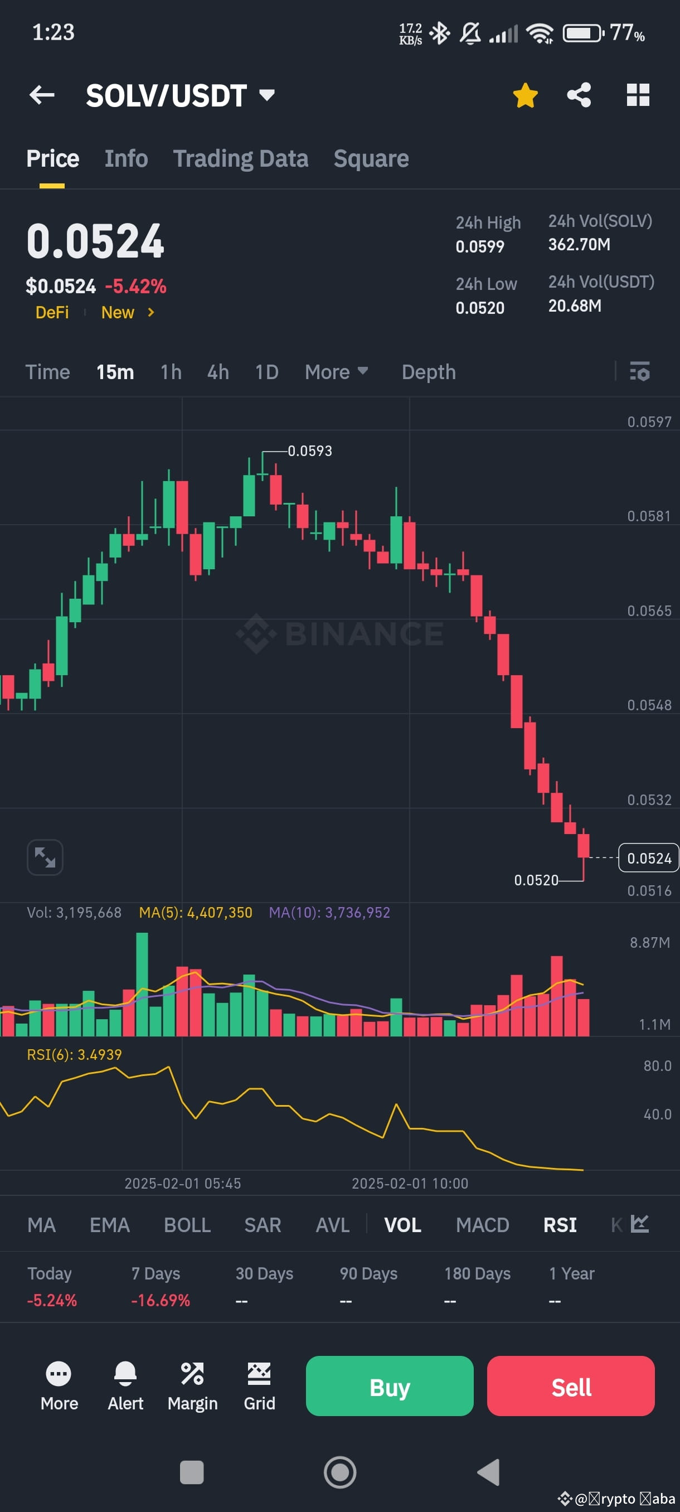
Task: Expand the chart to fullscreen
Action: click(45, 857)
